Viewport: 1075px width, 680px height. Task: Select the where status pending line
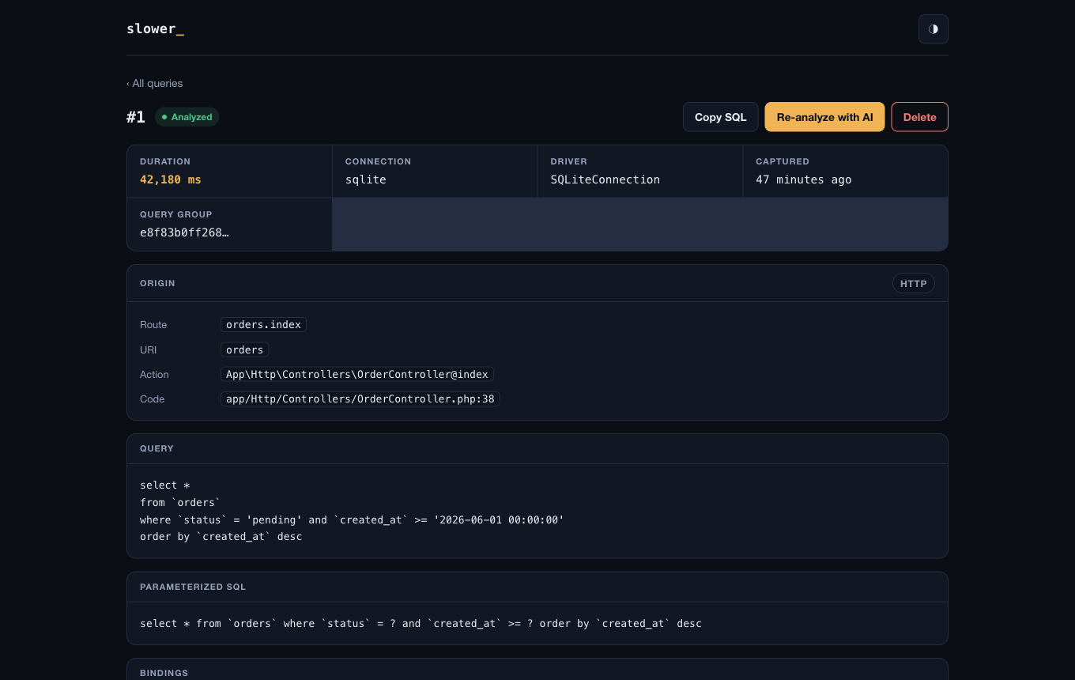point(352,519)
